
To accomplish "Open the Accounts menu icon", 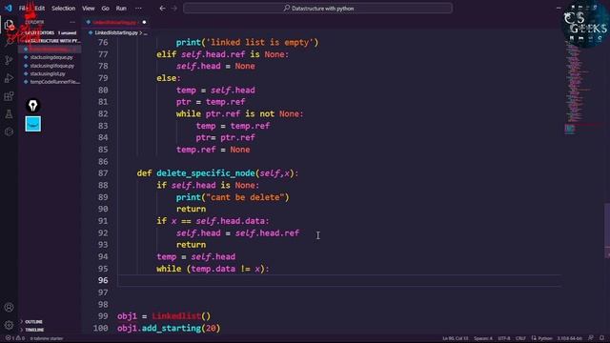I will pos(9,307).
